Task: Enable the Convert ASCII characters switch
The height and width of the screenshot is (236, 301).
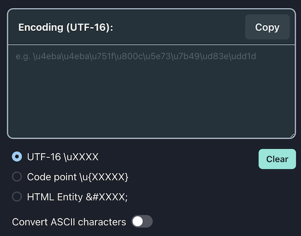Action: point(142,221)
